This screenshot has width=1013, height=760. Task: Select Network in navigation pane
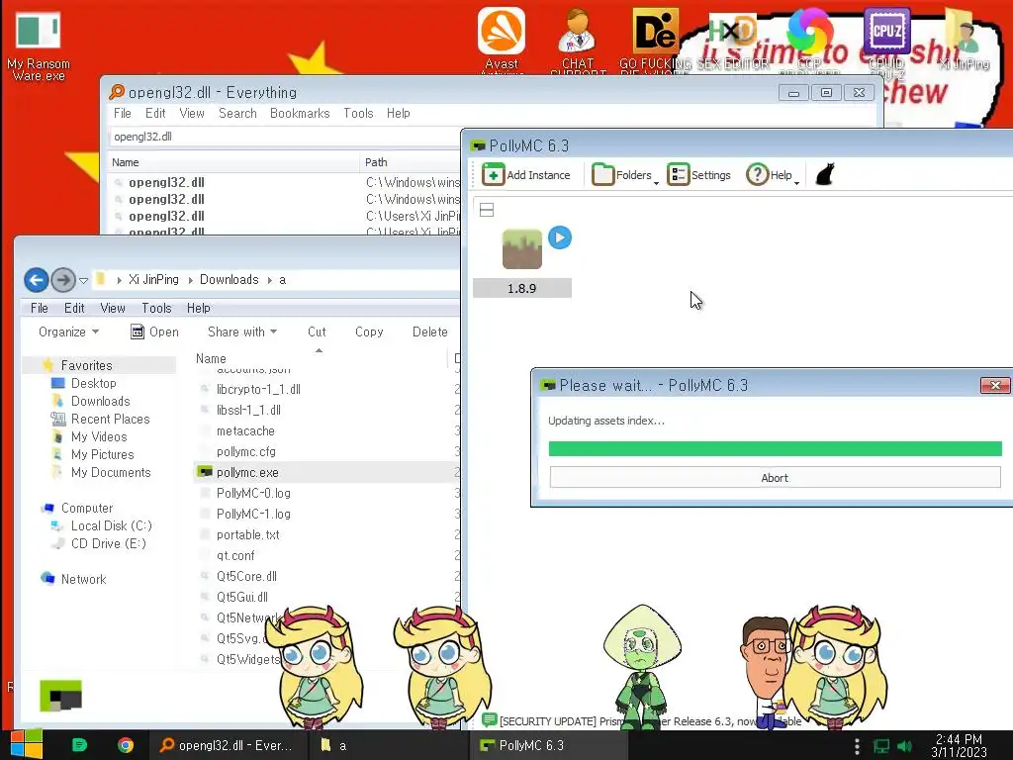pos(83,579)
